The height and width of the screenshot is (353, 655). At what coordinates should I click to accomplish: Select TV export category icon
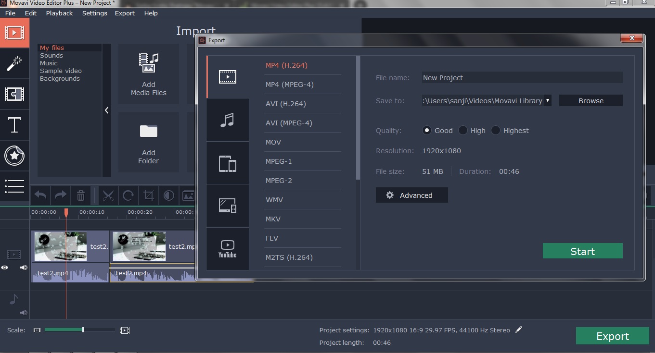[228, 206]
